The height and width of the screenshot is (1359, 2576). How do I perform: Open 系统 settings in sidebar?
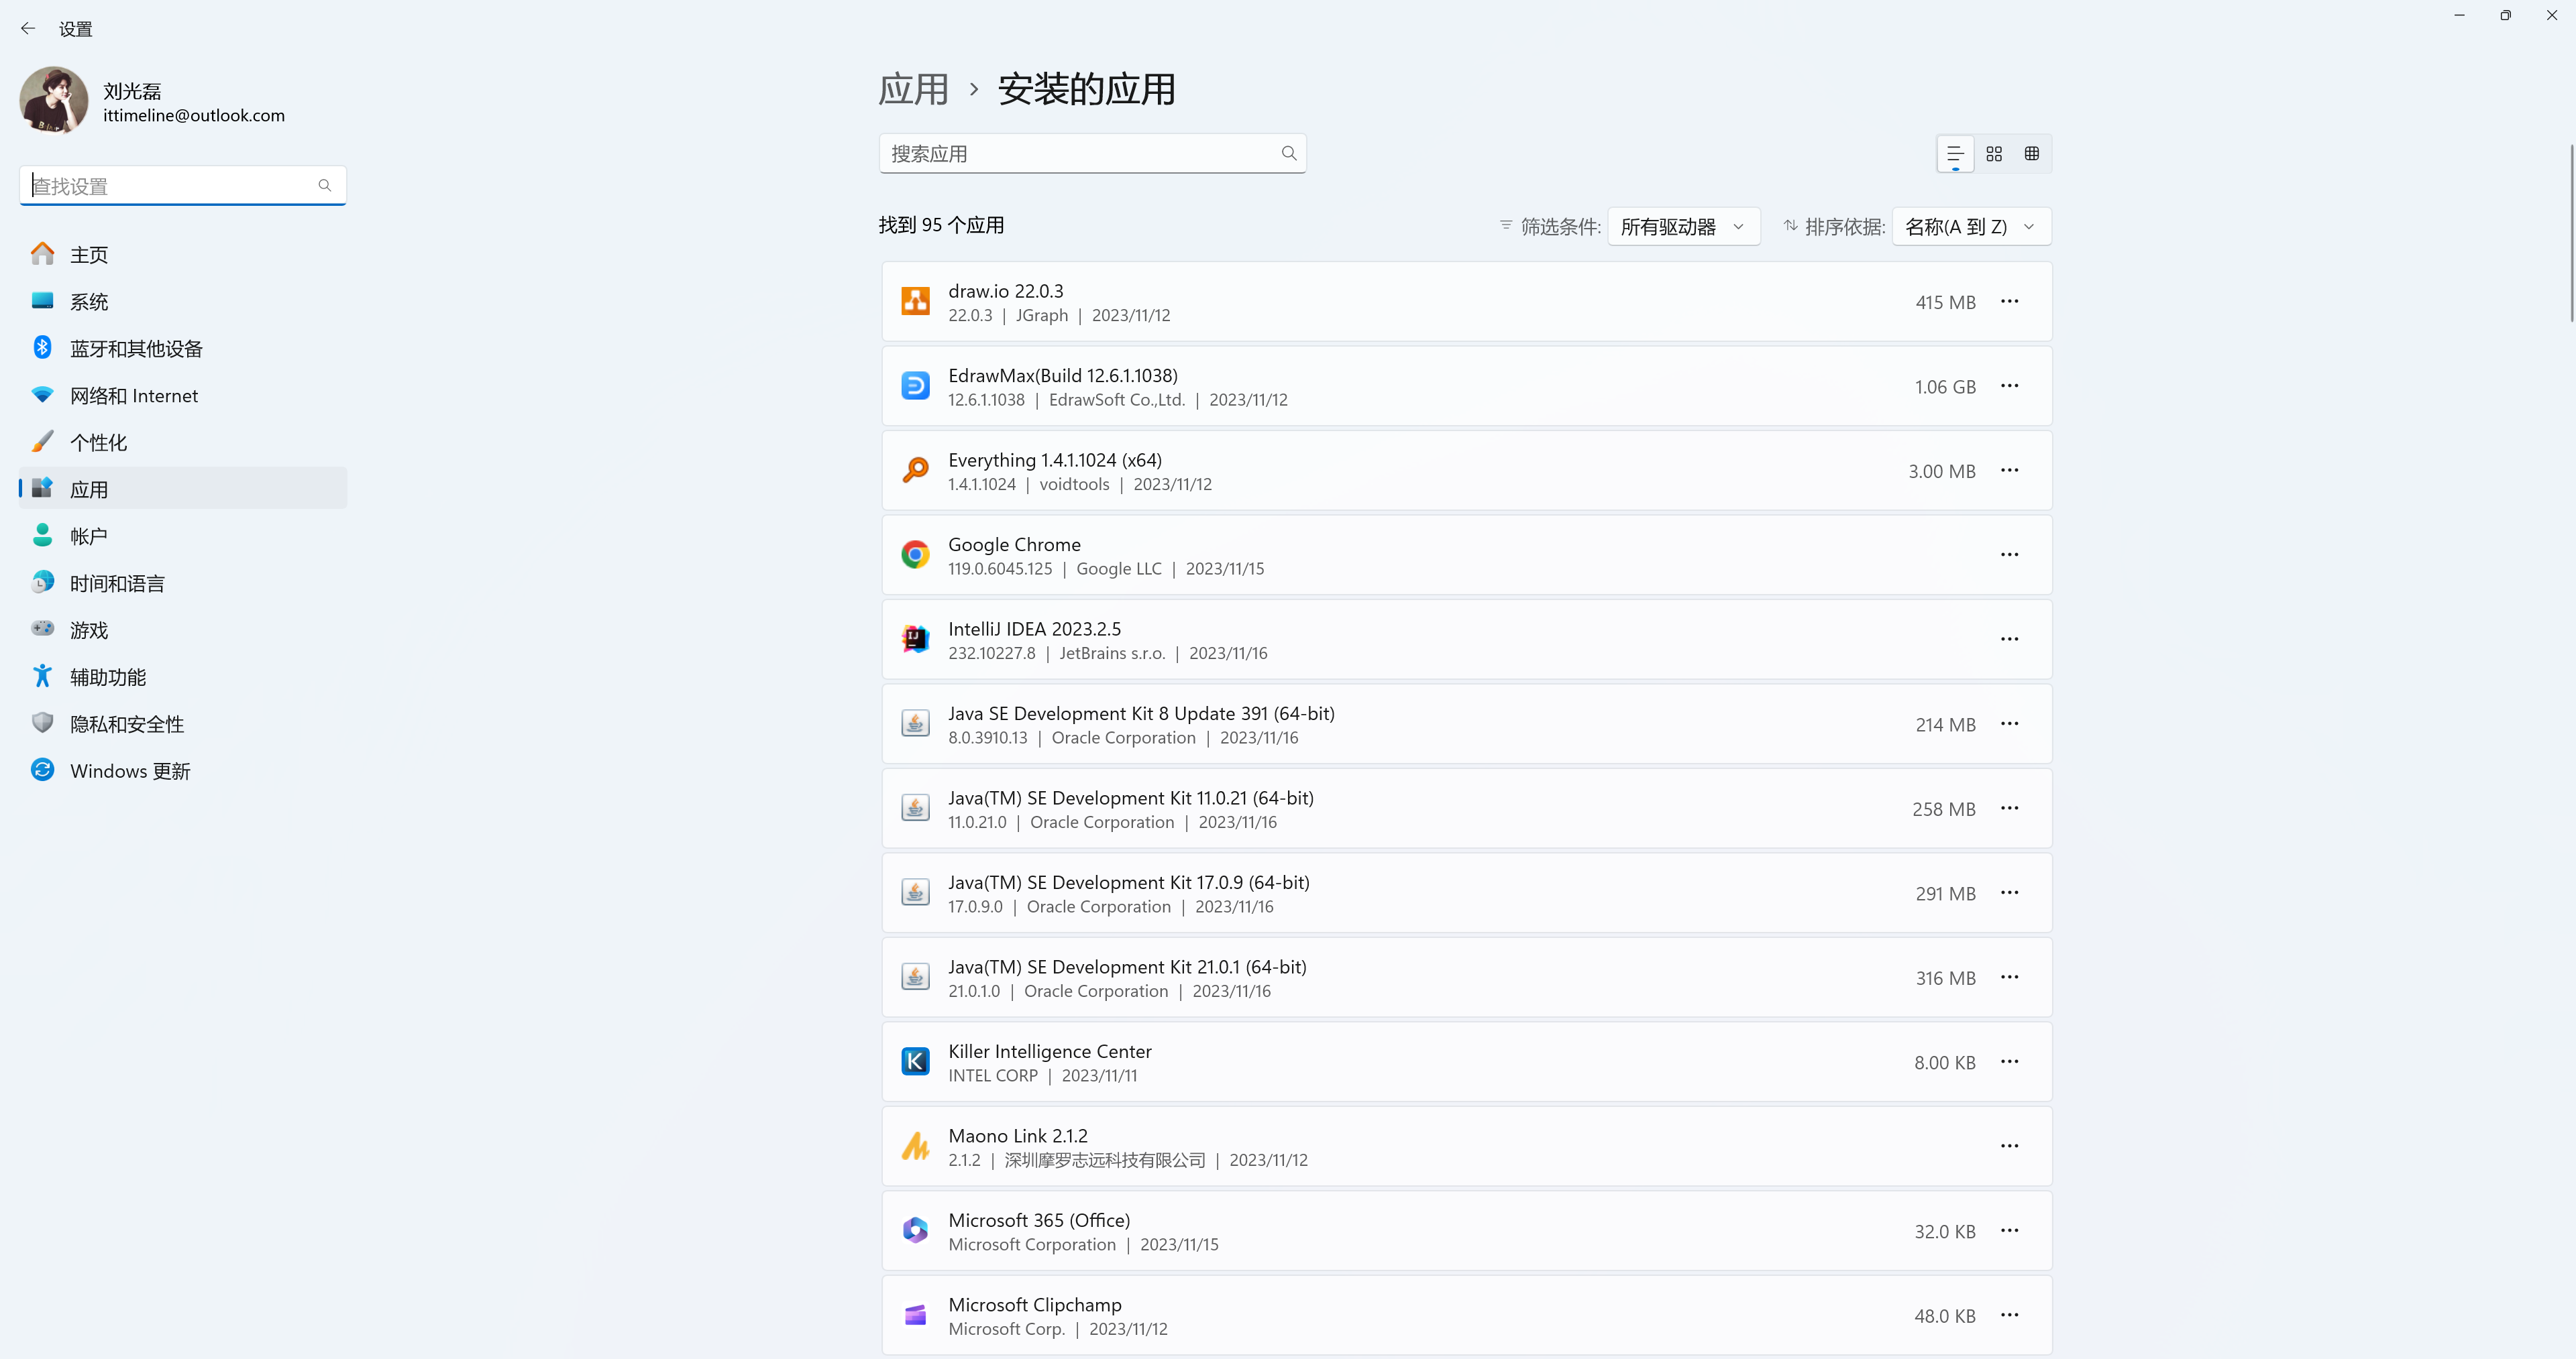click(183, 301)
